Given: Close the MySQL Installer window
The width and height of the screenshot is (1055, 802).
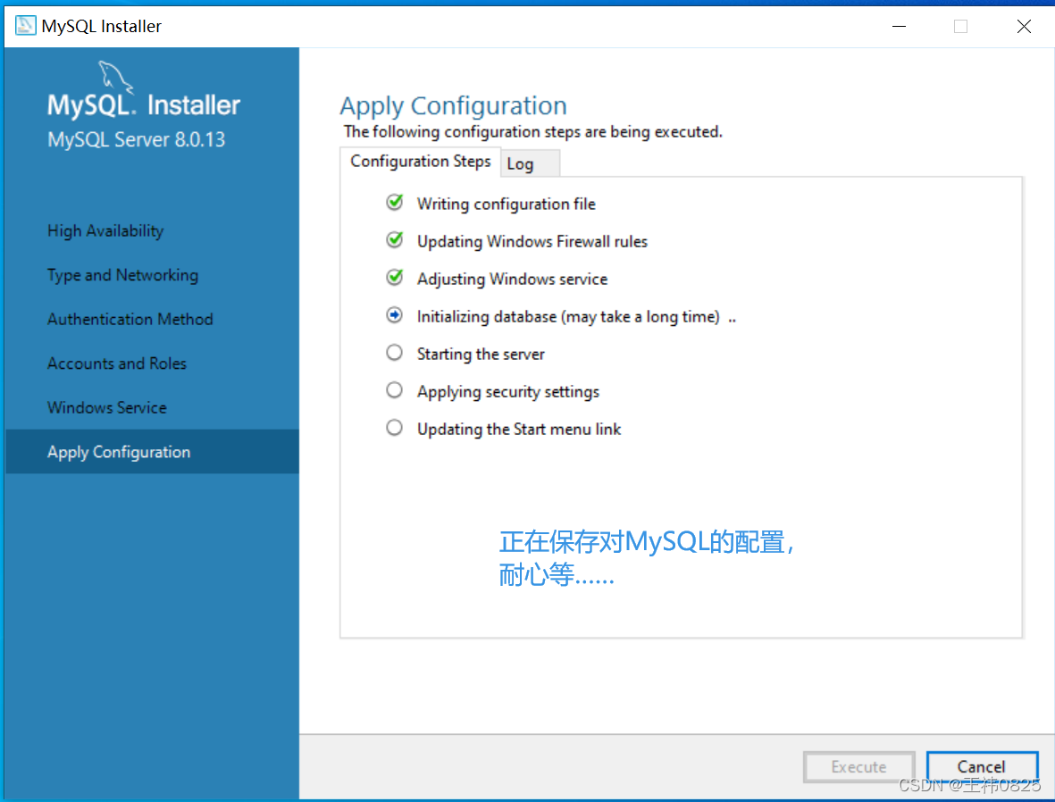Looking at the screenshot, I should (x=1024, y=26).
